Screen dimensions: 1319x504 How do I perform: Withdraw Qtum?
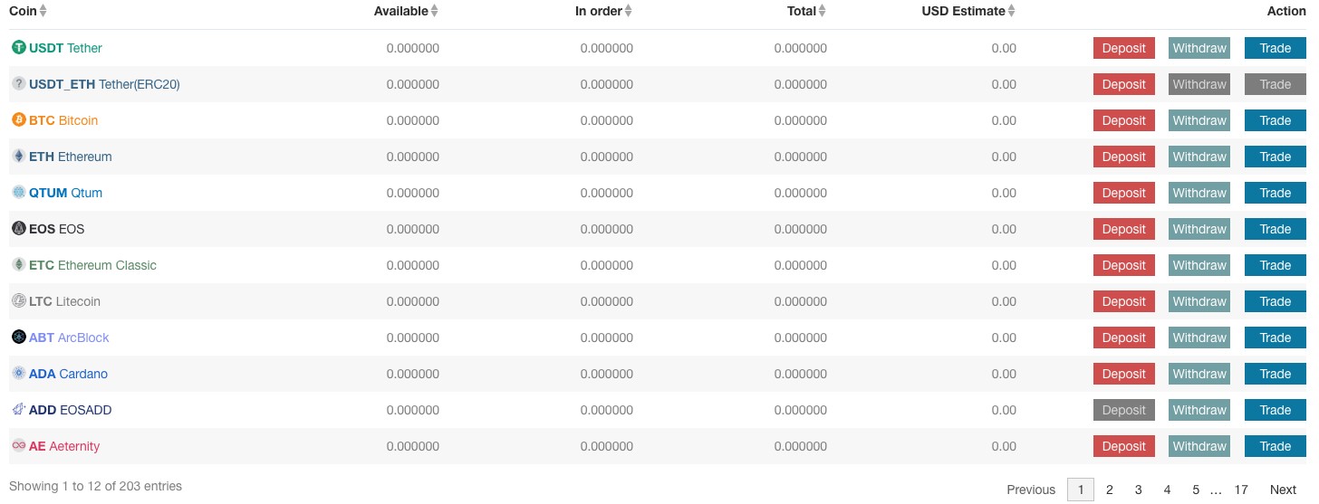click(x=1199, y=193)
